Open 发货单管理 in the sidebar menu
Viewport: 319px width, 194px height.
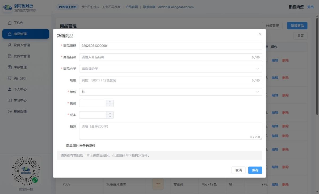coord(26,56)
